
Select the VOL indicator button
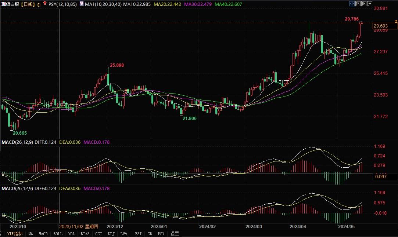pyautogui.click(x=71, y=234)
